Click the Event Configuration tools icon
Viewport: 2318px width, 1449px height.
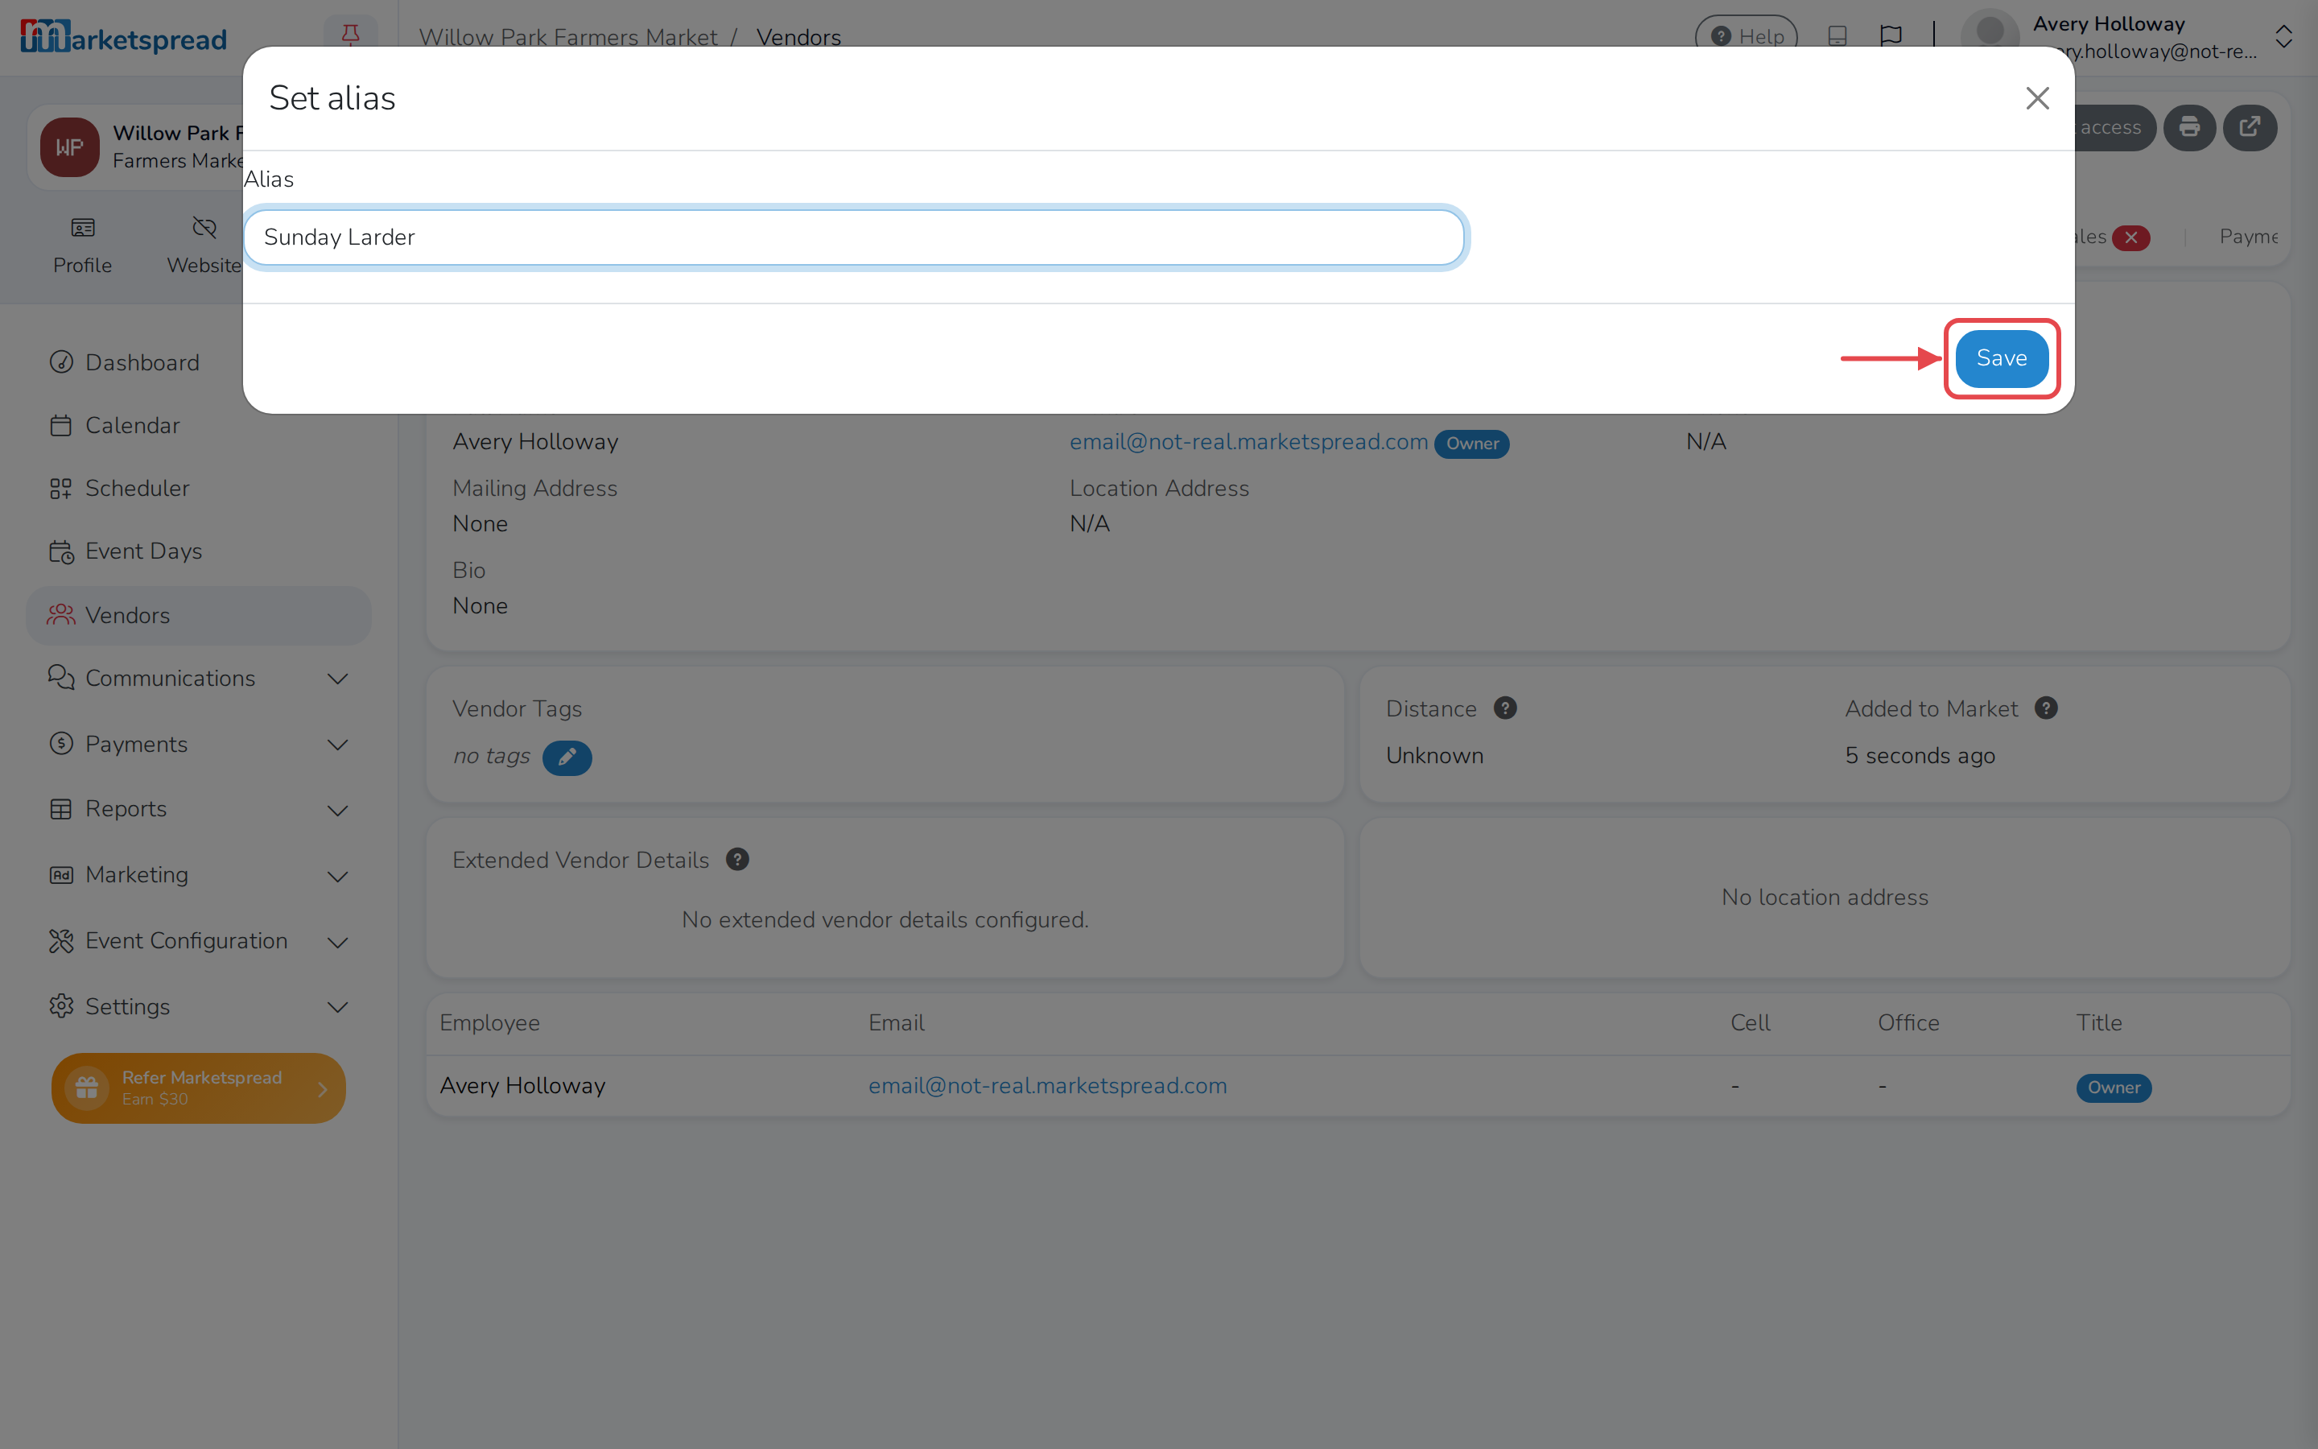61,941
